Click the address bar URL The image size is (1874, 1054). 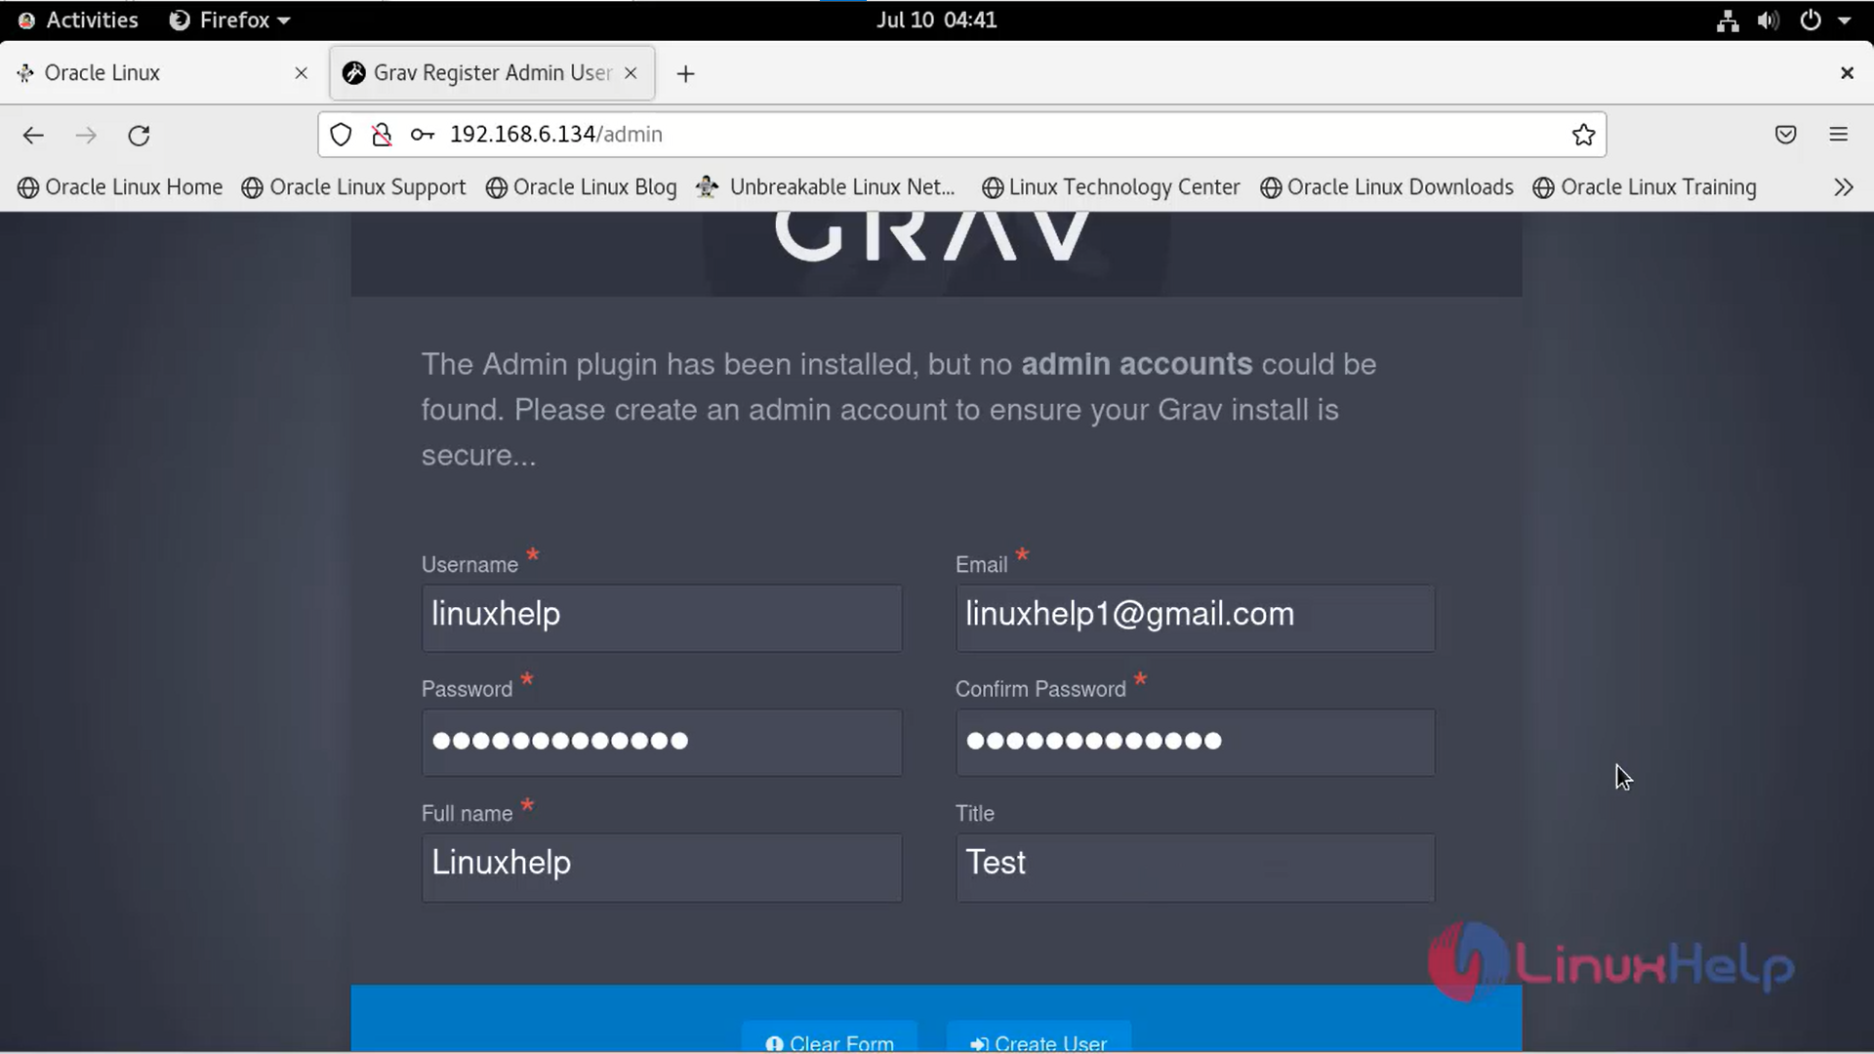pos(555,135)
